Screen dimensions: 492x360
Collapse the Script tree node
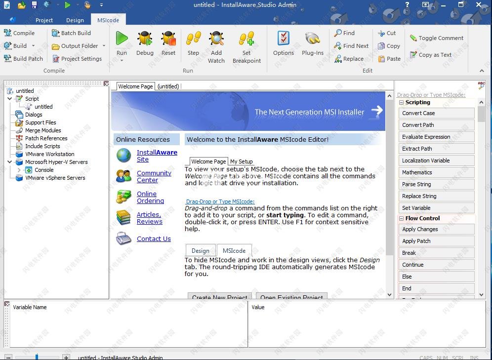pos(10,99)
